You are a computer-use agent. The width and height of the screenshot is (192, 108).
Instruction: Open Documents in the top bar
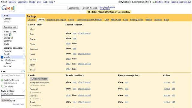pos(22,2)
